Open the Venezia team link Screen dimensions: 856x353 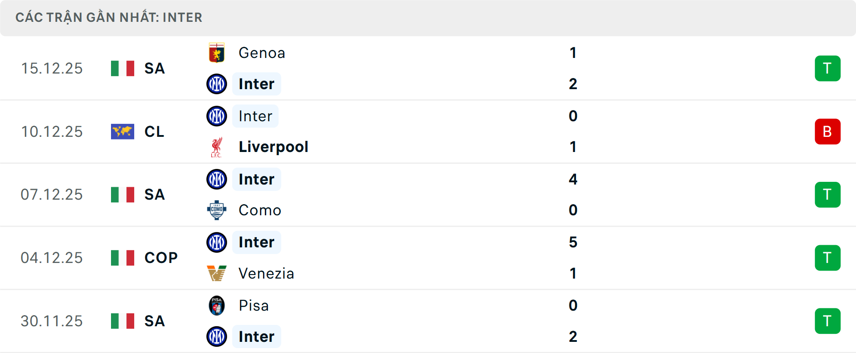coord(266,273)
